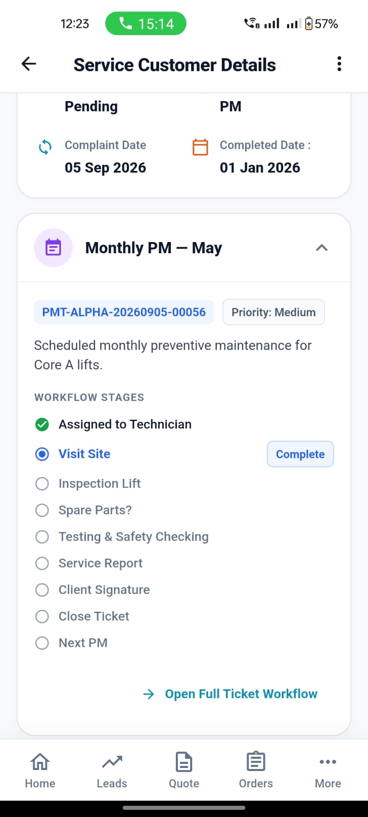Open the More tab
The image size is (368, 817).
(x=328, y=771)
